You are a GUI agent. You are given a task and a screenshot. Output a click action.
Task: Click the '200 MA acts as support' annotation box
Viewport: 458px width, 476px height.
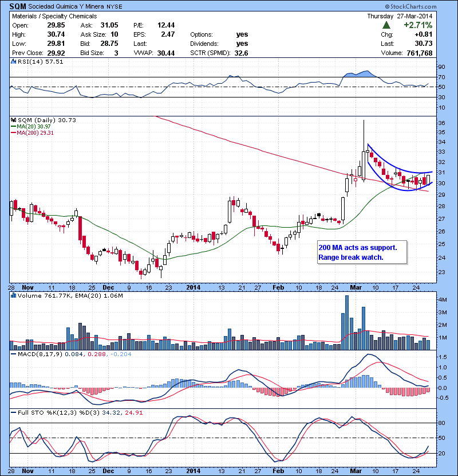(362, 252)
